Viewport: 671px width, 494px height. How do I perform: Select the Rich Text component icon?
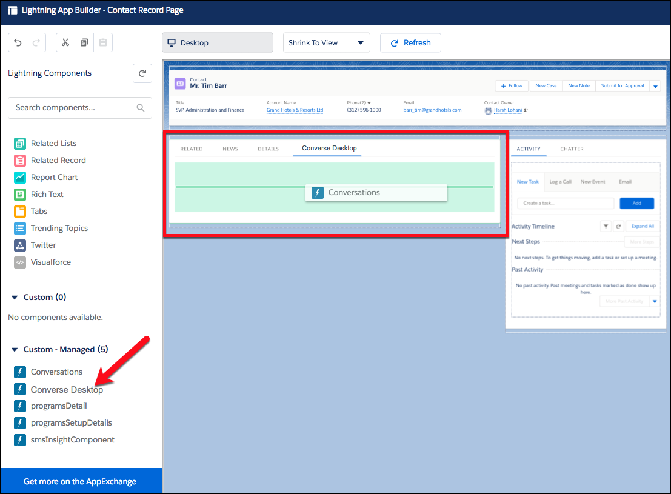[x=19, y=195]
